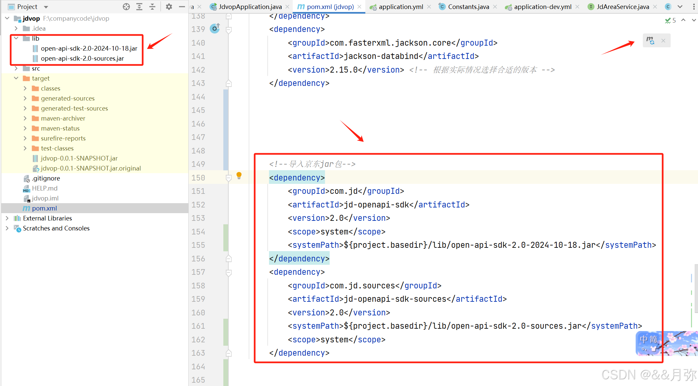This screenshot has width=698, height=386.
Task: Close the pom.xml (jdvop) tab
Action: [359, 7]
